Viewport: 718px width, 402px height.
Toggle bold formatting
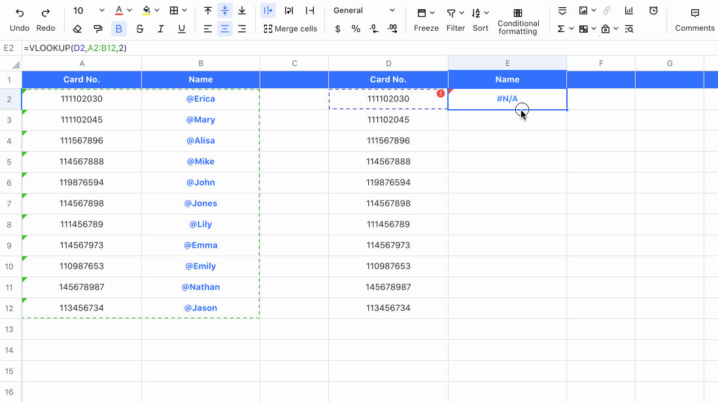(x=119, y=28)
